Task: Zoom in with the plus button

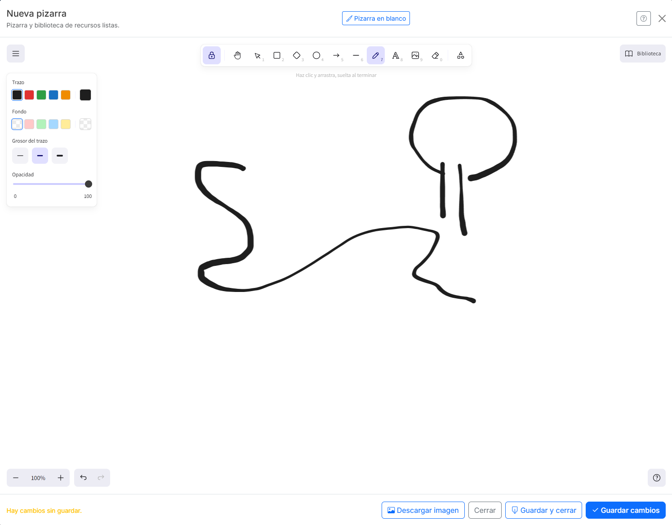Action: [61, 478]
